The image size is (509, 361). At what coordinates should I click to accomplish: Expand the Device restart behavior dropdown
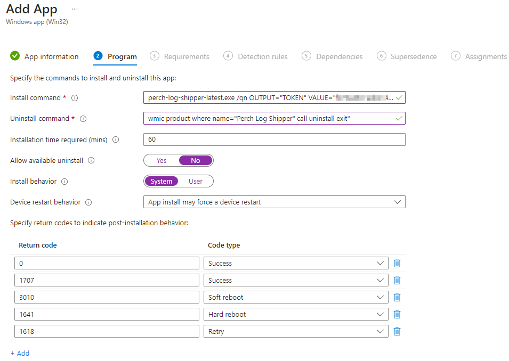pos(274,202)
